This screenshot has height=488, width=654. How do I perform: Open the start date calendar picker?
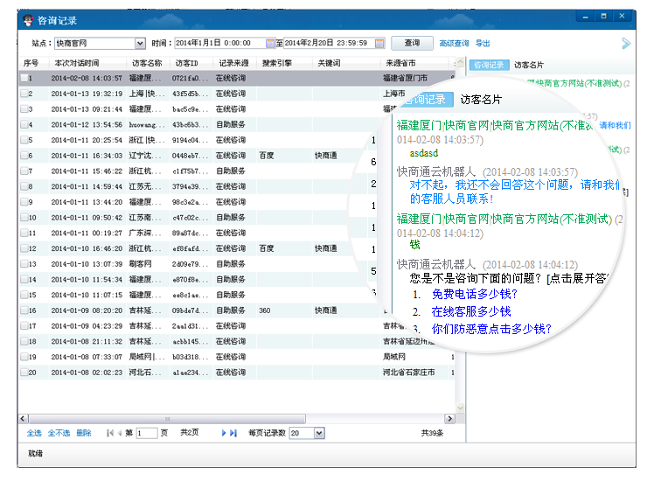(270, 43)
